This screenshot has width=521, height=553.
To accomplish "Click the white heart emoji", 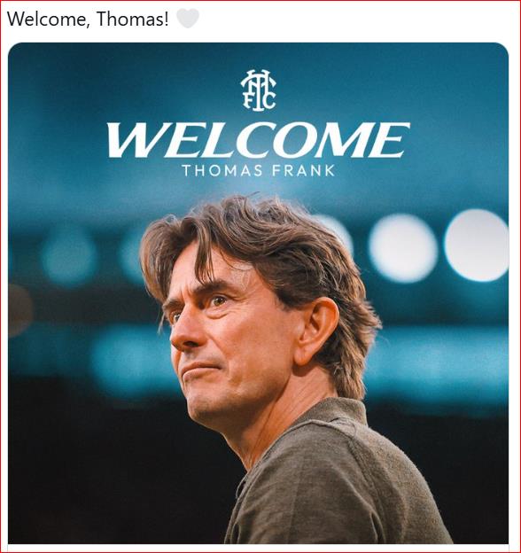I will 188,19.
